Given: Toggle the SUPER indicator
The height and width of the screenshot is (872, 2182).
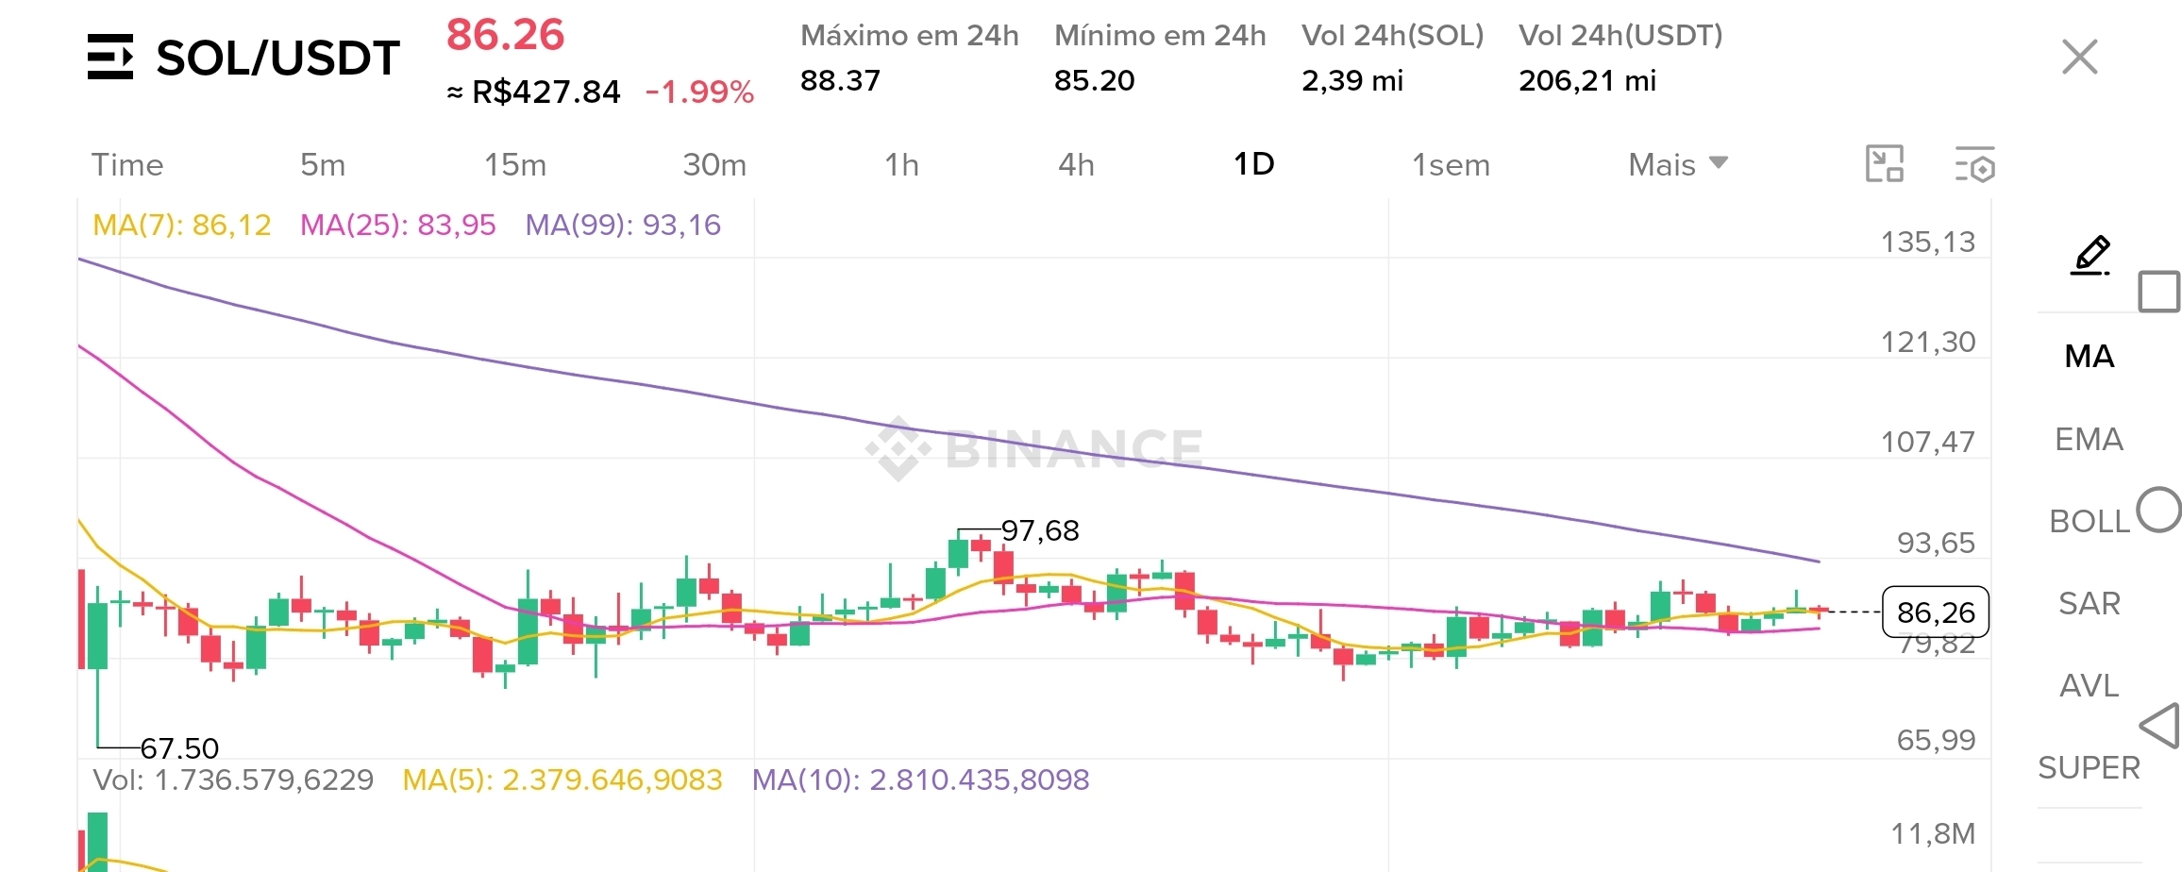Looking at the screenshot, I should coord(2090,767).
